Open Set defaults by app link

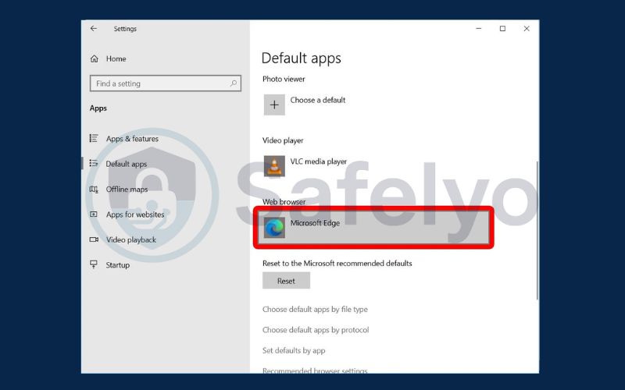(x=294, y=350)
